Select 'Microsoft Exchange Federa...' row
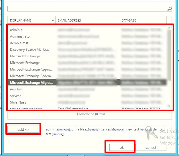The image size is (179, 156). tap(87, 76)
